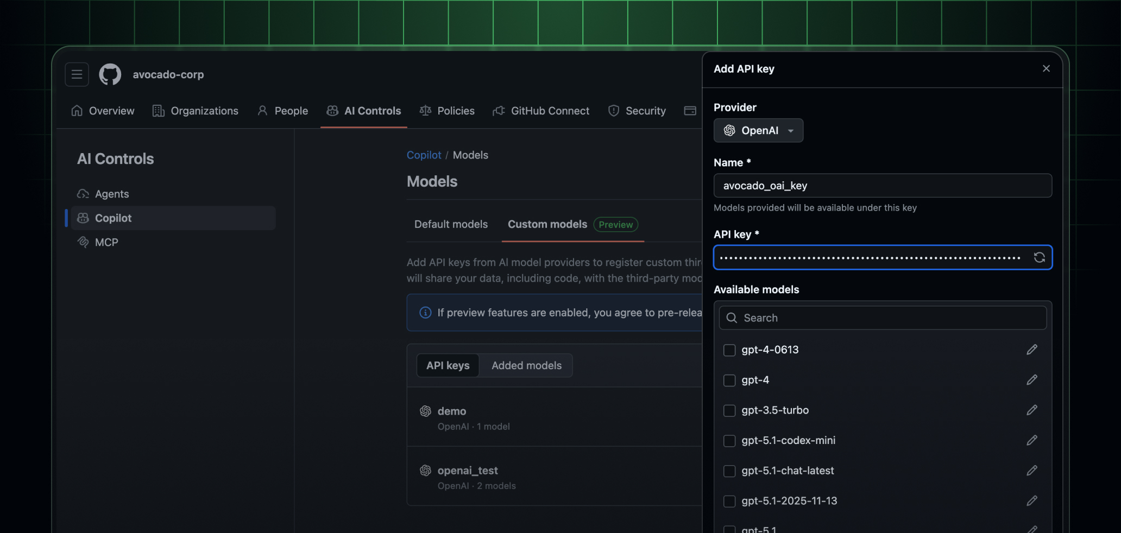Image resolution: width=1121 pixels, height=533 pixels.
Task: Open the Added models tab
Action: pos(526,365)
